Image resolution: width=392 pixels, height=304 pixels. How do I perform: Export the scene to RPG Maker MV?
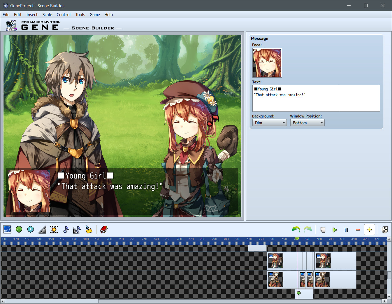coord(385,230)
